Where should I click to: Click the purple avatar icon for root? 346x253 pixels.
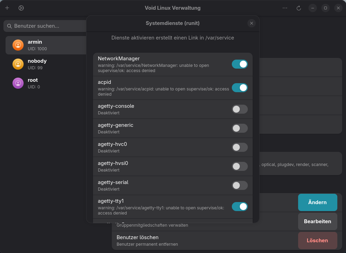[18, 83]
